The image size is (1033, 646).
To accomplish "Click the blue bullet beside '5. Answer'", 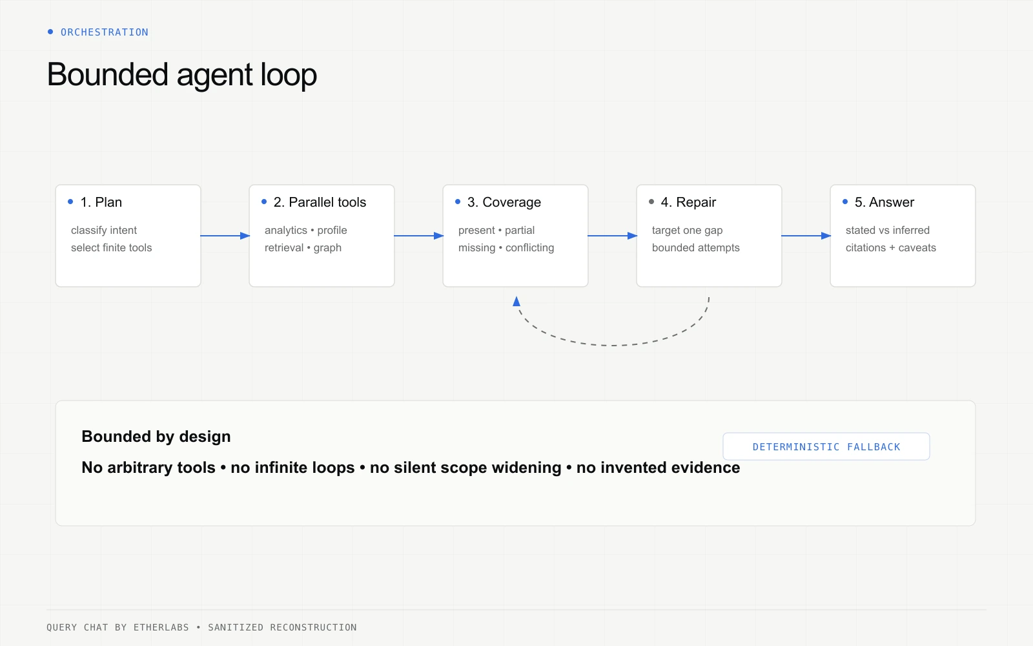I will [x=845, y=202].
